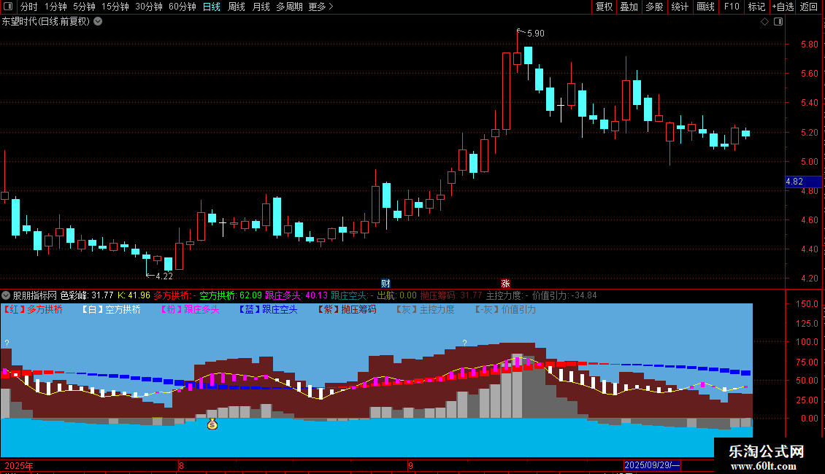This screenshot has height=474, width=825.
Task: Open 多周期 multi-period view
Action: pos(289,7)
